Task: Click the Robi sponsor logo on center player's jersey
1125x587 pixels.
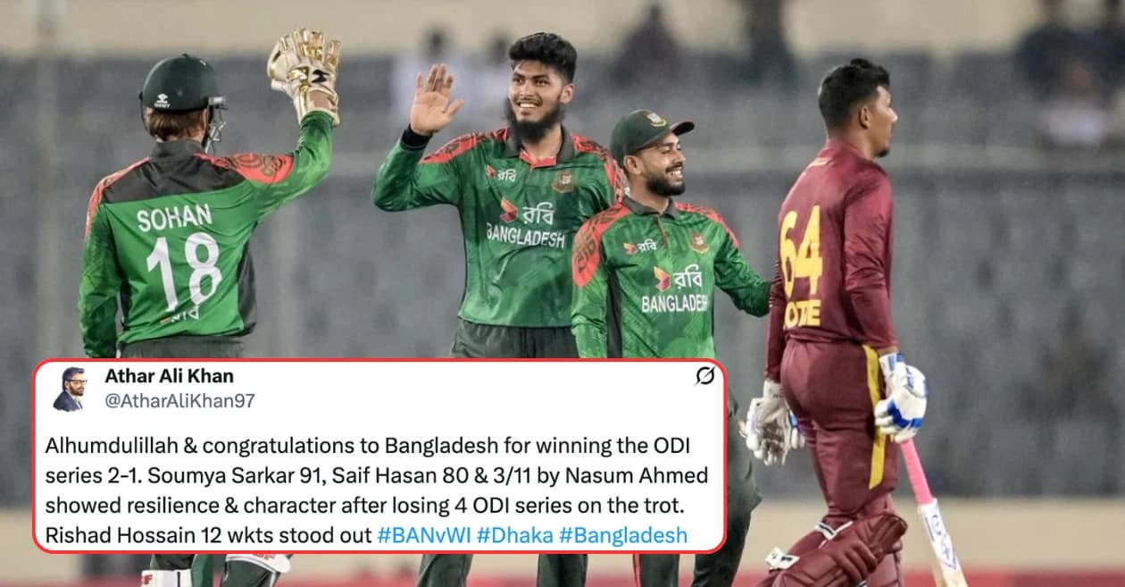Action: (x=526, y=212)
